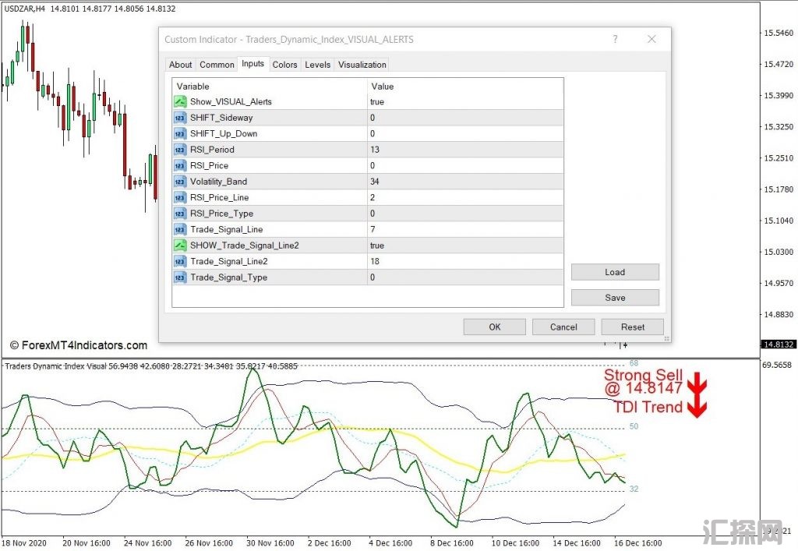Viewport: 798px width, 551px height.
Task: Click the Show_VISUAL_Alerts variable name
Action: 231,102
